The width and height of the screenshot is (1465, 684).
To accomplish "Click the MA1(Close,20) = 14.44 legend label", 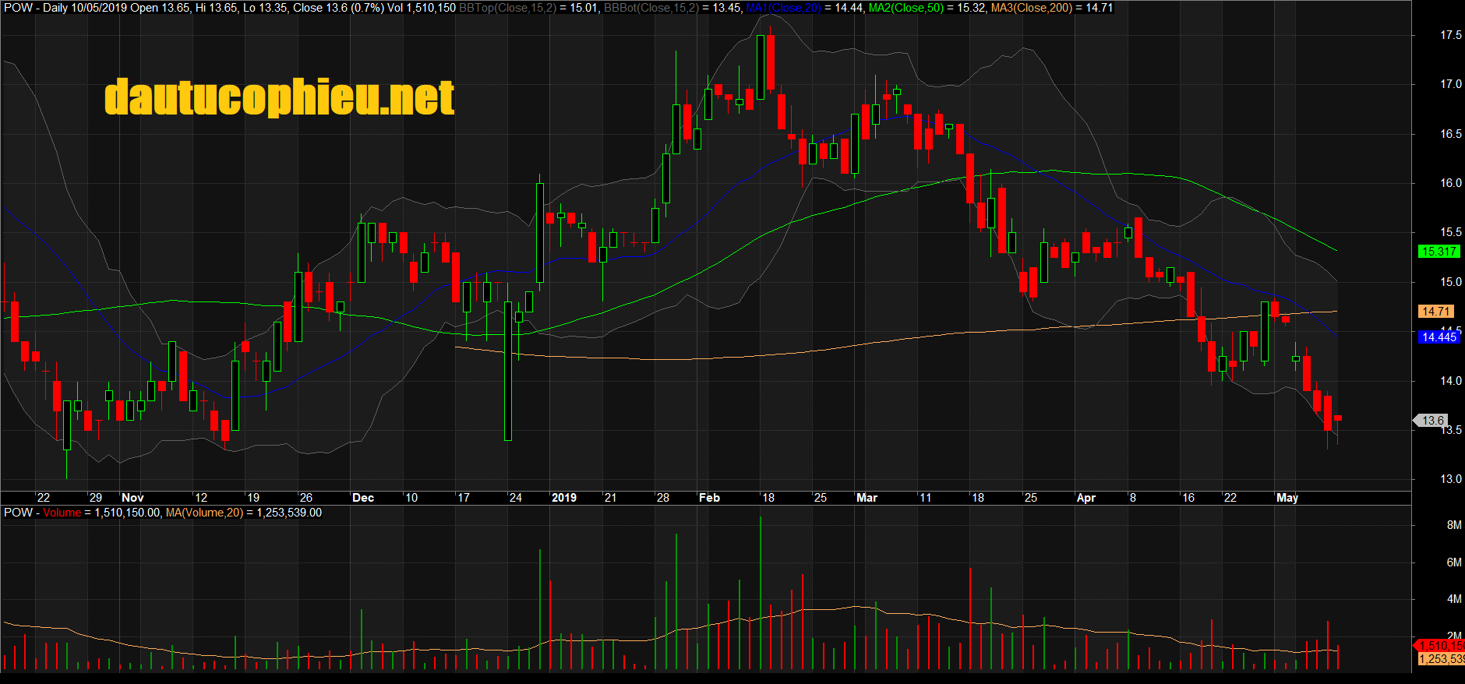I will [x=805, y=8].
